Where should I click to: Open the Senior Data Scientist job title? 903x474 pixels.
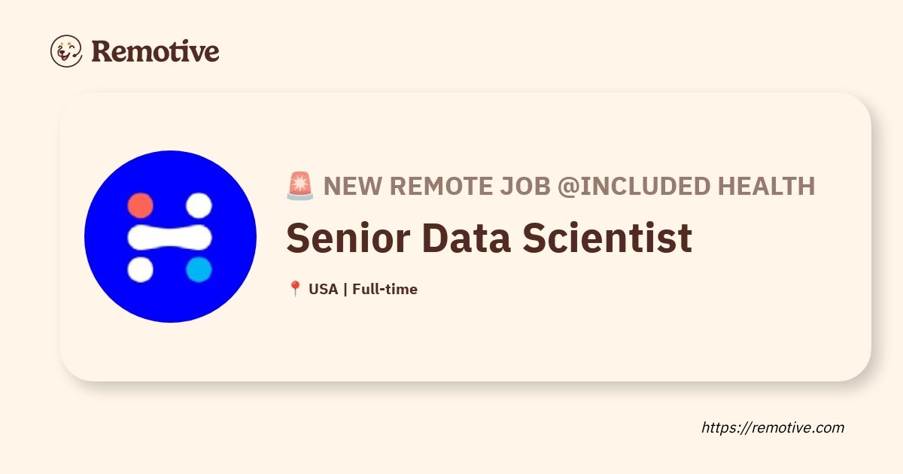pos(489,238)
